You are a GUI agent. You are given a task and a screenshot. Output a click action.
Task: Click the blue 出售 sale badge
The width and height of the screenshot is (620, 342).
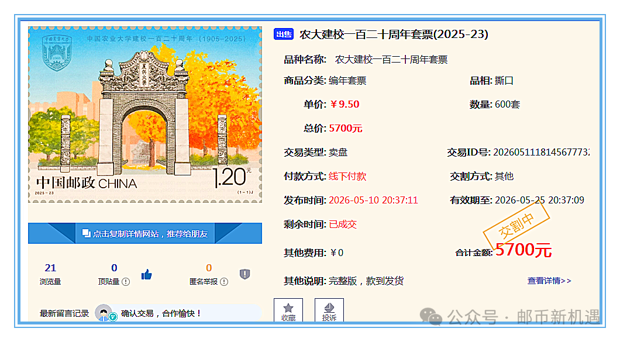pos(284,34)
